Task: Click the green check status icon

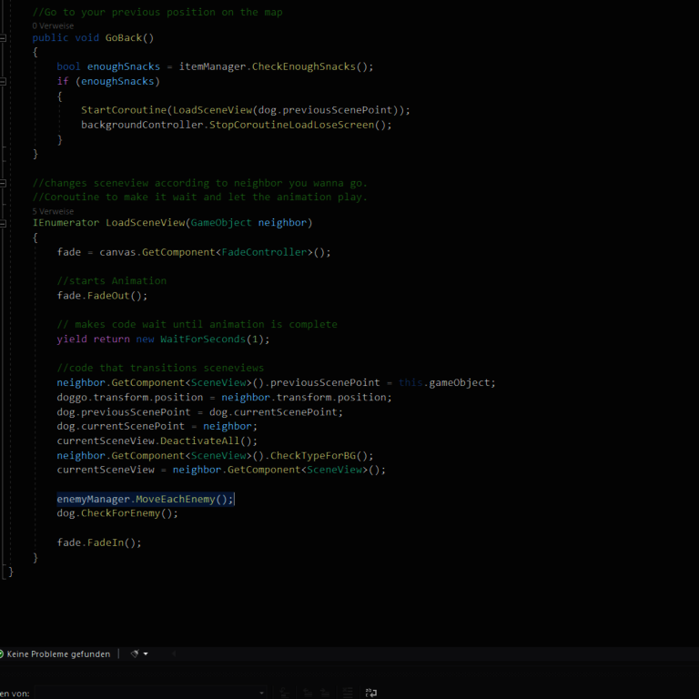Action: [2, 653]
